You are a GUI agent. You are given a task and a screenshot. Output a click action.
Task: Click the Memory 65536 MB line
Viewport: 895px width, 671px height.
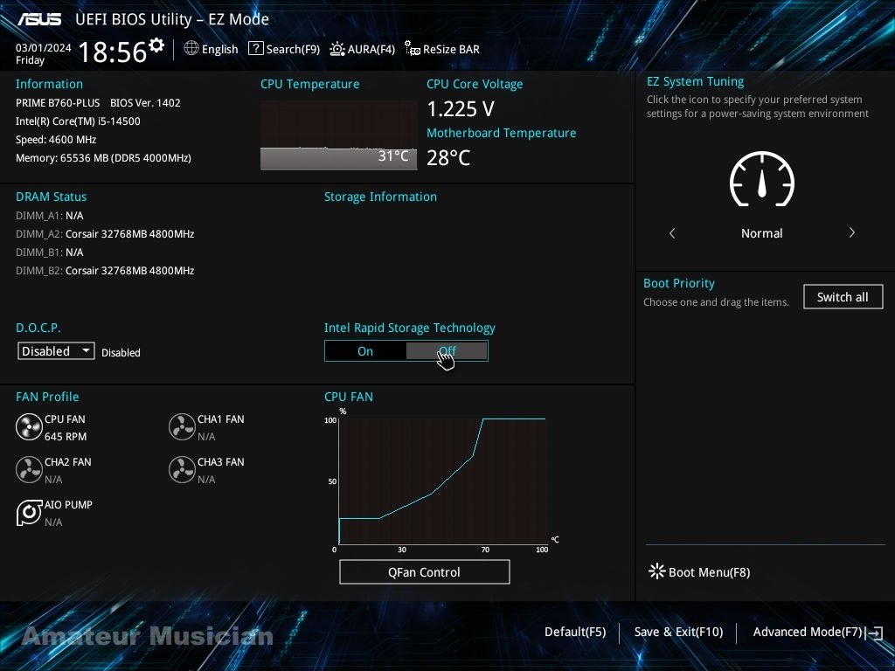coord(103,157)
